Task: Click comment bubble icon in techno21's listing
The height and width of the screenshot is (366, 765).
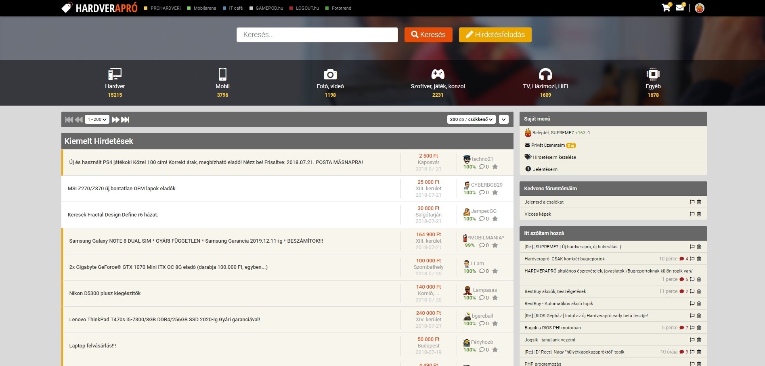Action: click(482, 166)
